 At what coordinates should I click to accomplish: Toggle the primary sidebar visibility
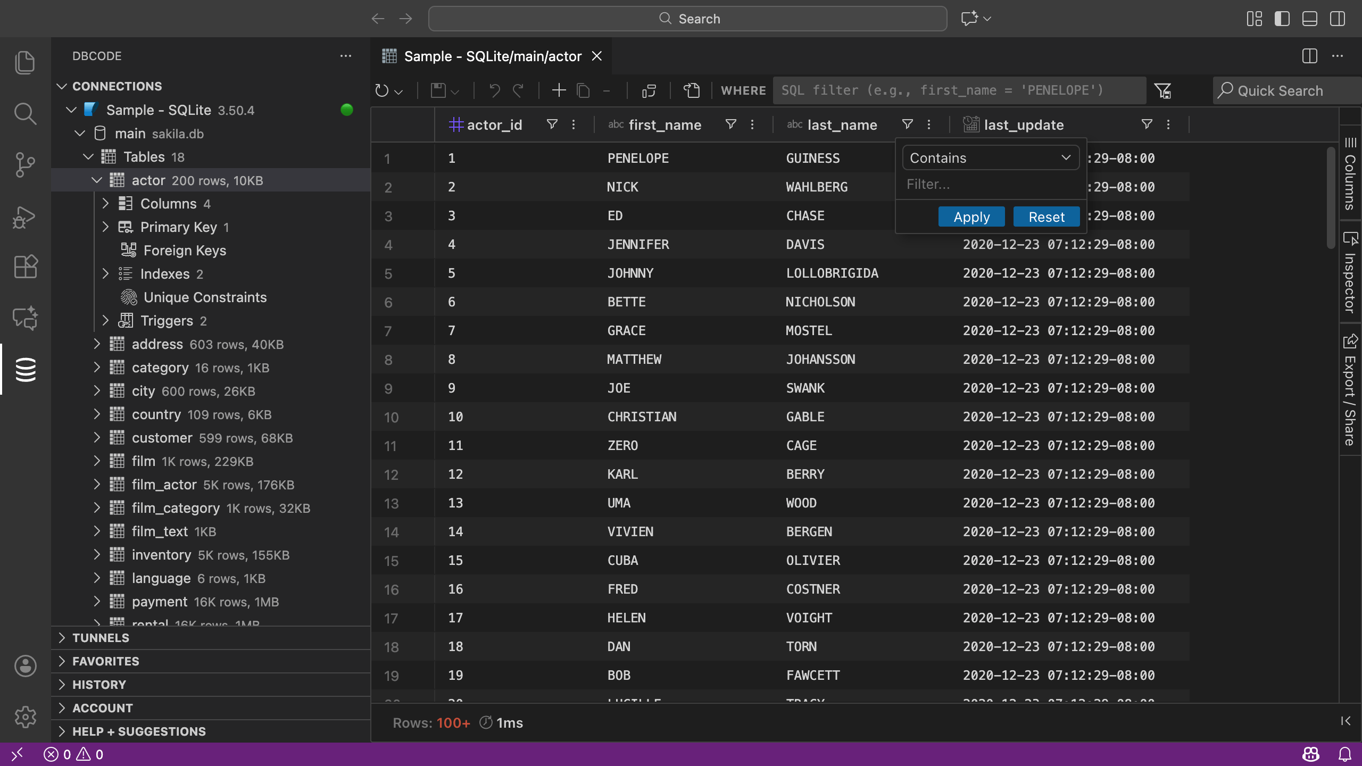pos(1282,19)
